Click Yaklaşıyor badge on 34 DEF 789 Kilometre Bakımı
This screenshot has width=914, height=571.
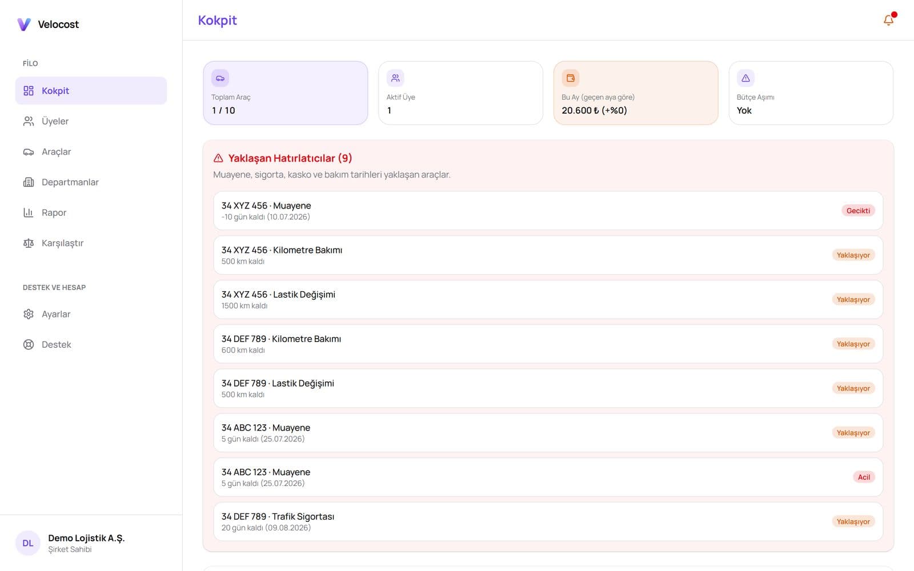853,344
